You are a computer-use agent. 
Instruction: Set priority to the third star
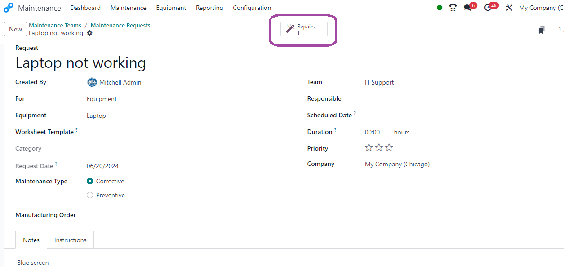(389, 147)
